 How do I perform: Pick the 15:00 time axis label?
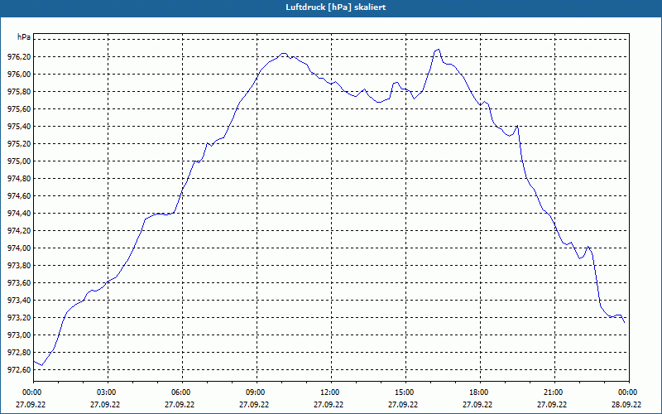coord(405,392)
